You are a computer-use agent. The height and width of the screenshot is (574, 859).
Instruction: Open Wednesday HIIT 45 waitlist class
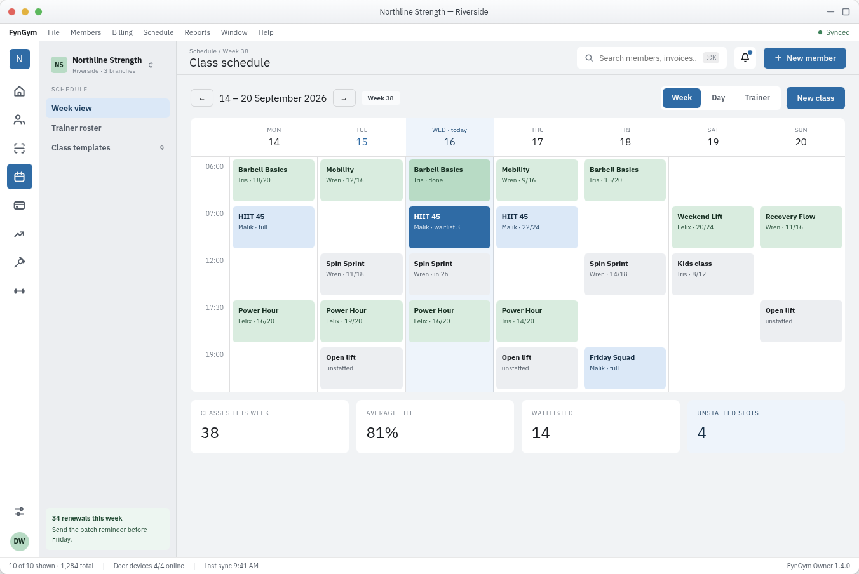pyautogui.click(x=449, y=227)
